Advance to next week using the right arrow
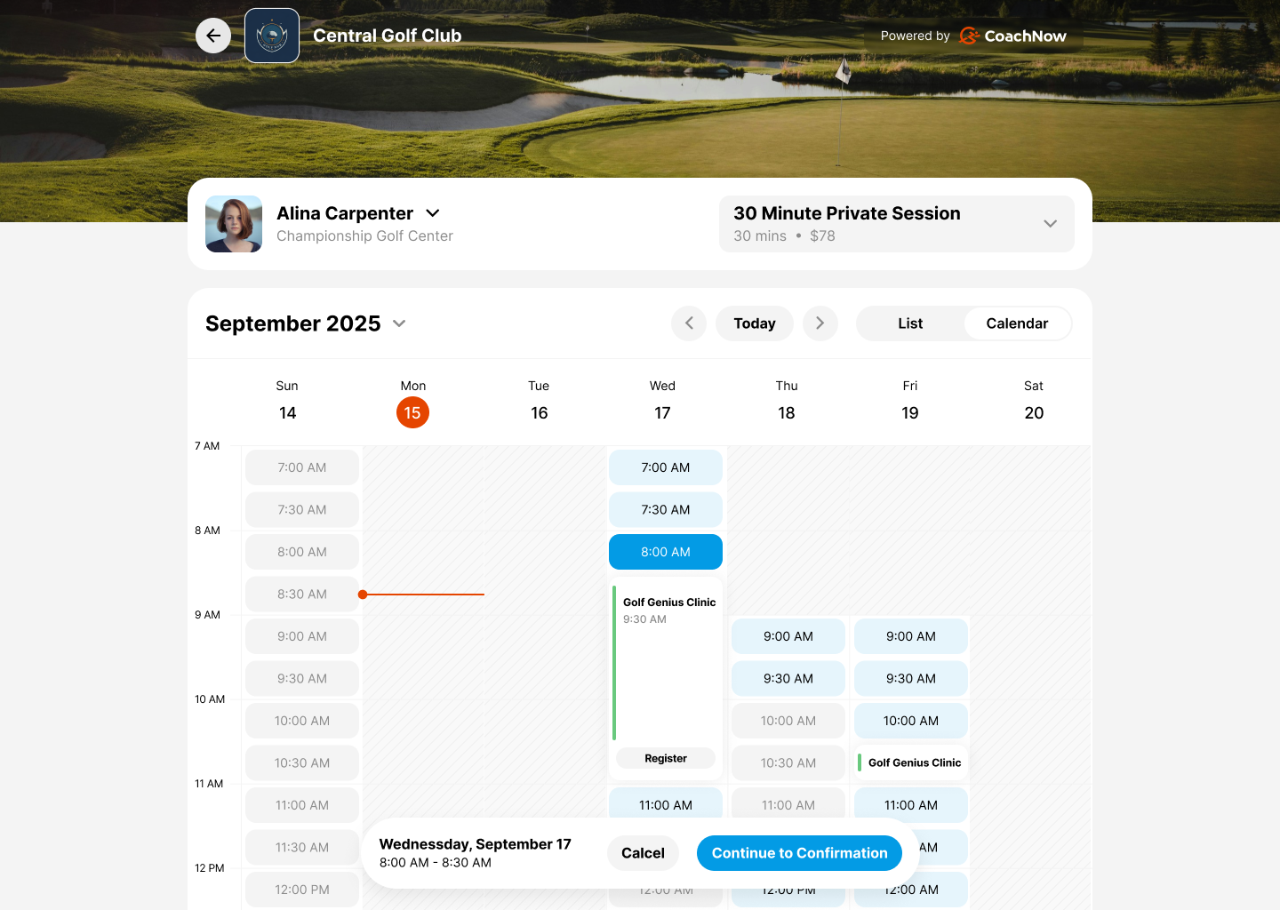Screen dimensions: 1280x910 820,323
